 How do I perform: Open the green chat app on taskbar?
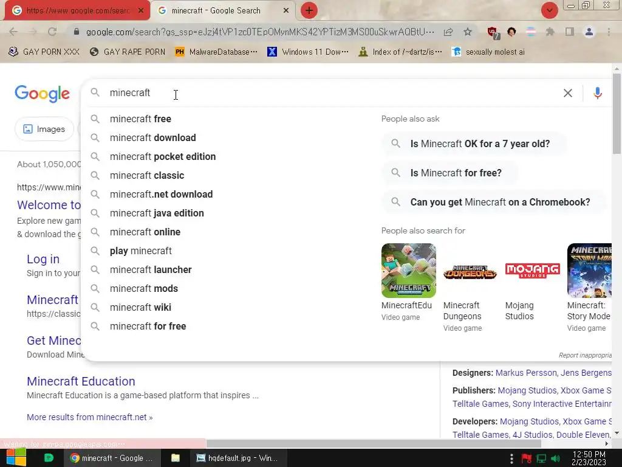tap(49, 458)
